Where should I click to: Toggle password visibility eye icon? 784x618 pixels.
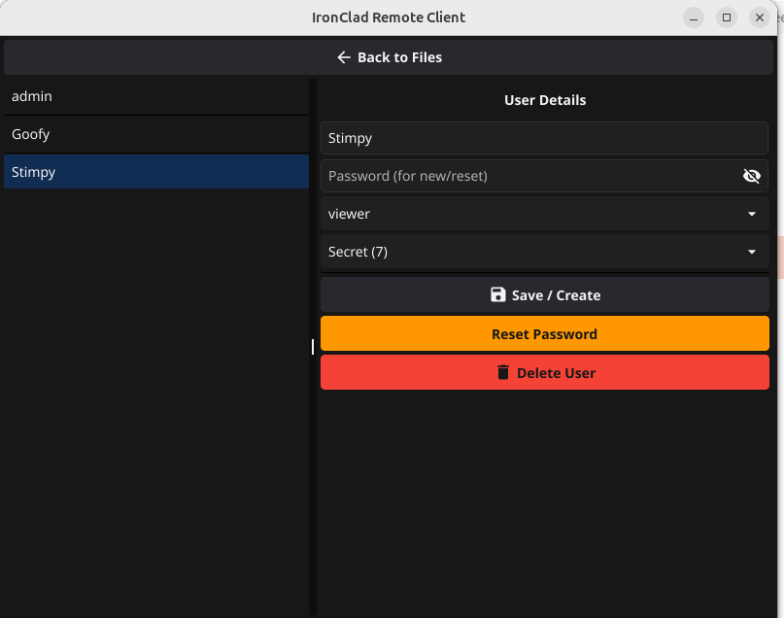751,176
